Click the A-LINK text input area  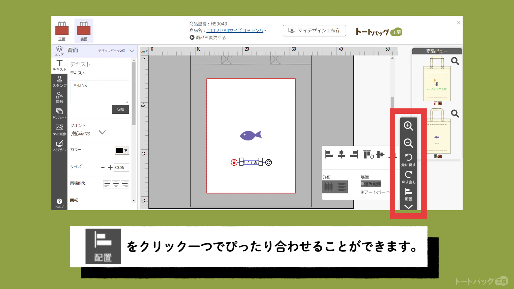pos(99,92)
